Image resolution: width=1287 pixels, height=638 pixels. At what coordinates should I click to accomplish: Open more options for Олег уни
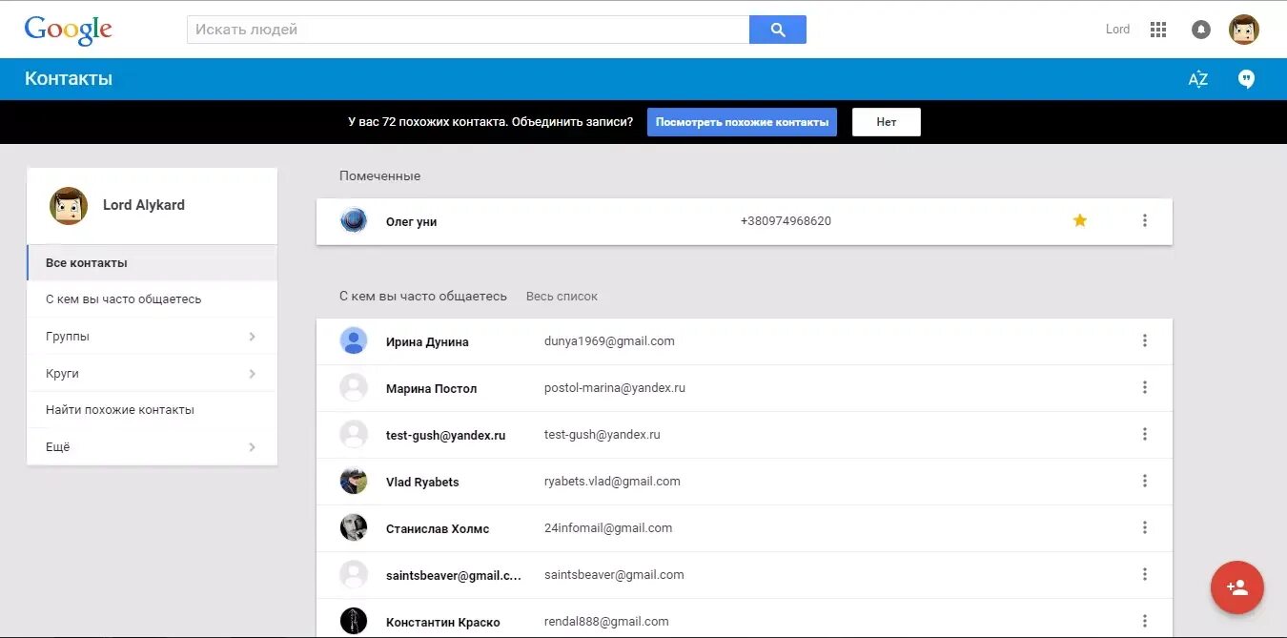1145,220
